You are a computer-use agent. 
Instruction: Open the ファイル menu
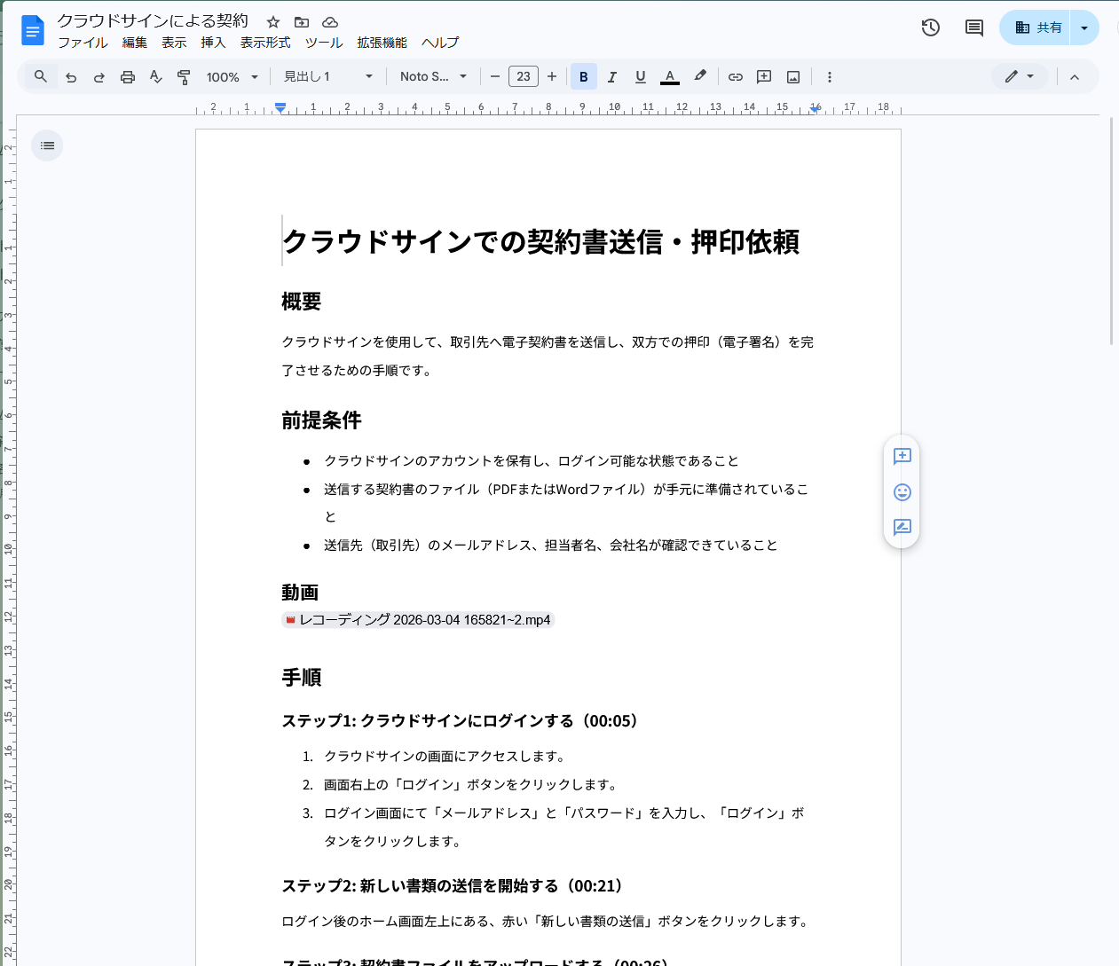click(x=83, y=43)
